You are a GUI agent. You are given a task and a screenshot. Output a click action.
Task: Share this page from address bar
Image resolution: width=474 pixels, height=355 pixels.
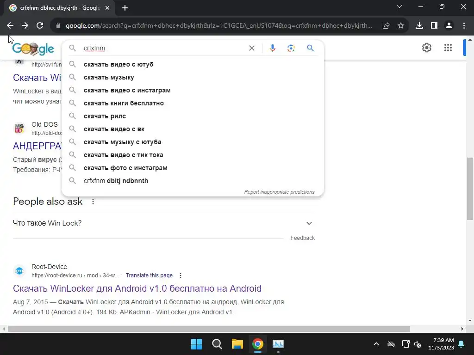(x=386, y=26)
